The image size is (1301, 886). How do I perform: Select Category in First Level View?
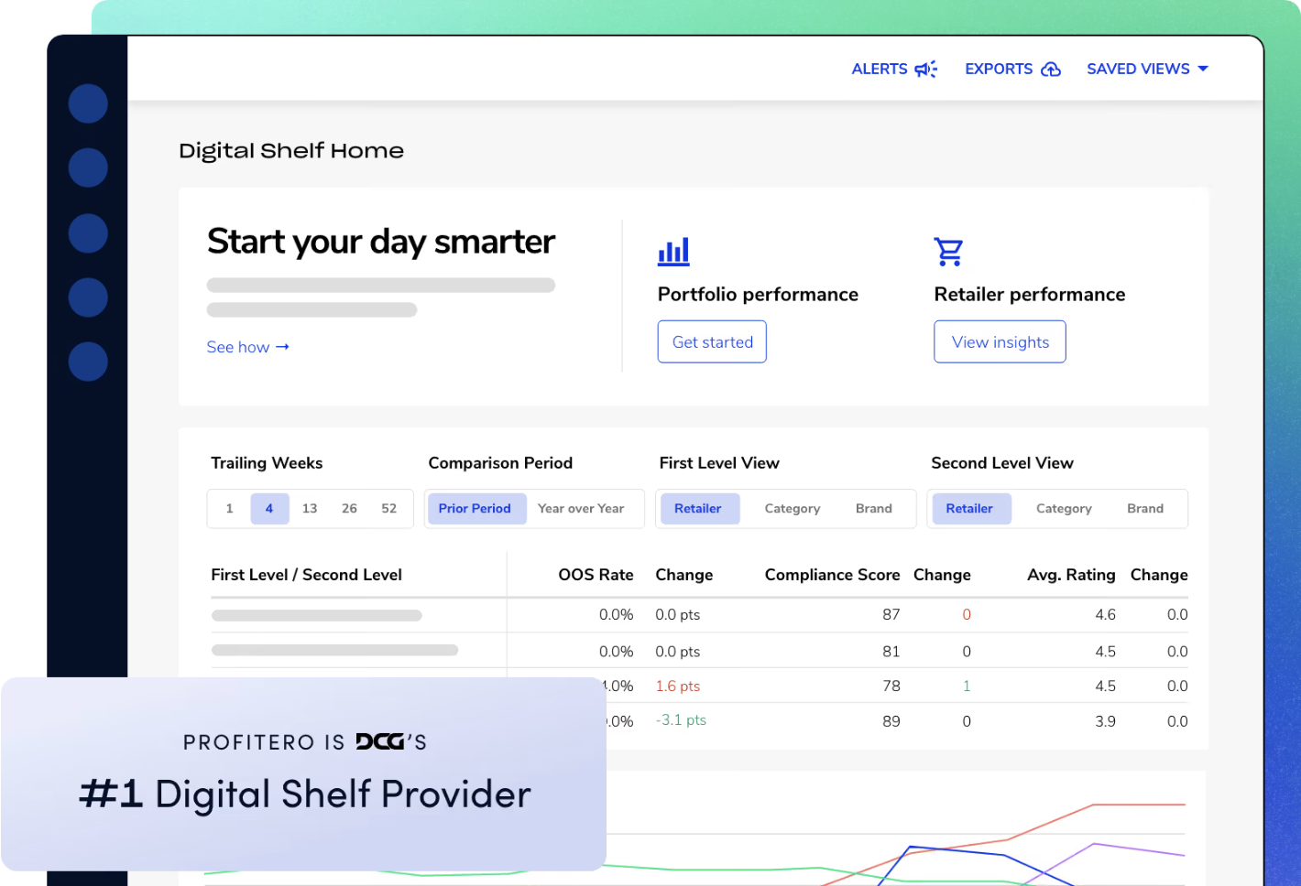[x=793, y=508]
